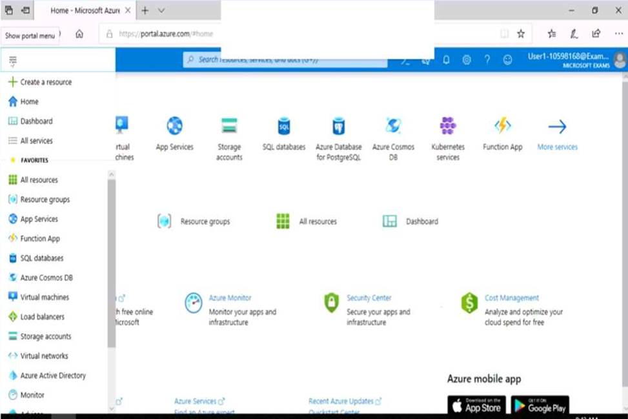Open the notifications bell icon

coord(446,59)
